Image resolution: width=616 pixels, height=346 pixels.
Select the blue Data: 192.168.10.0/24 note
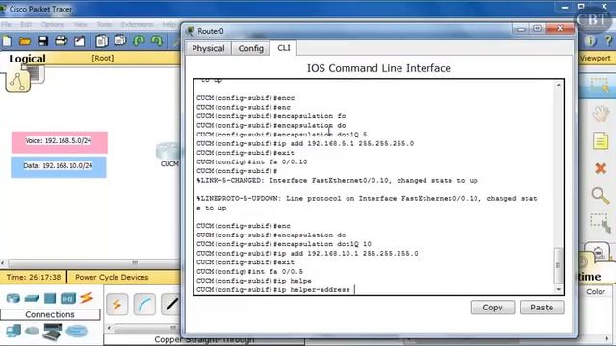click(x=58, y=166)
